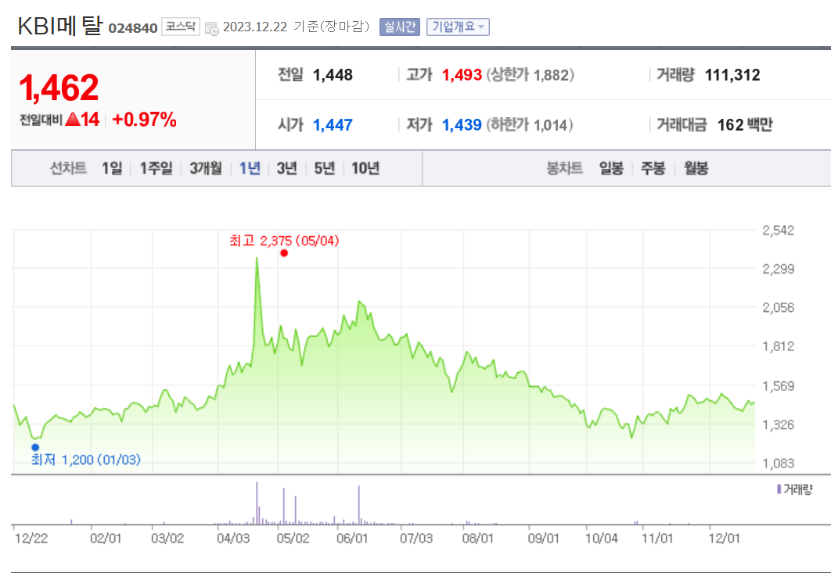Click the current price 1,462

pos(59,88)
